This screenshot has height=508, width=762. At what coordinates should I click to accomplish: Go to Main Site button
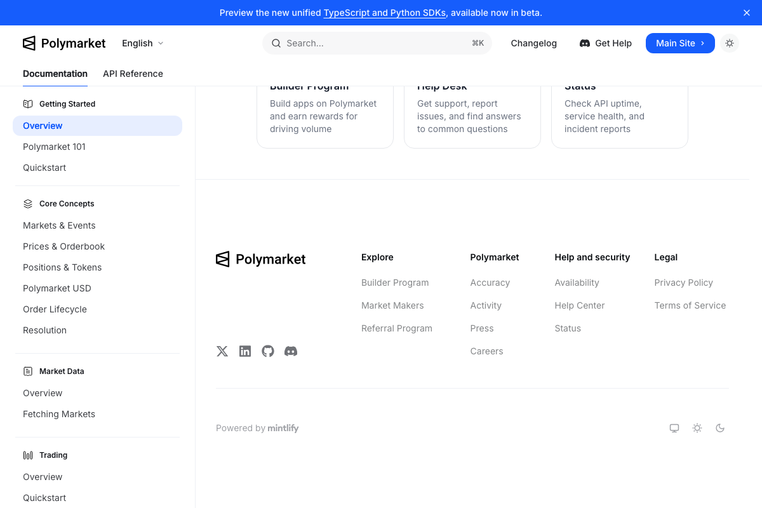pyautogui.click(x=680, y=43)
